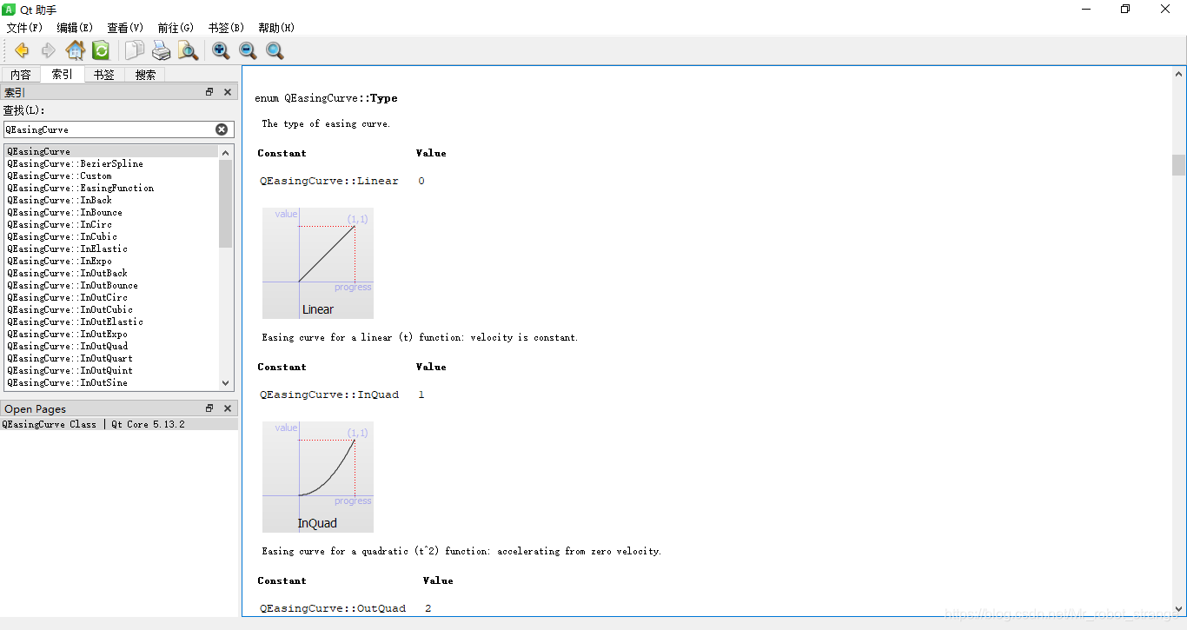The image size is (1187, 630).
Task: Click the Linear easing curve graph
Action: (x=318, y=263)
